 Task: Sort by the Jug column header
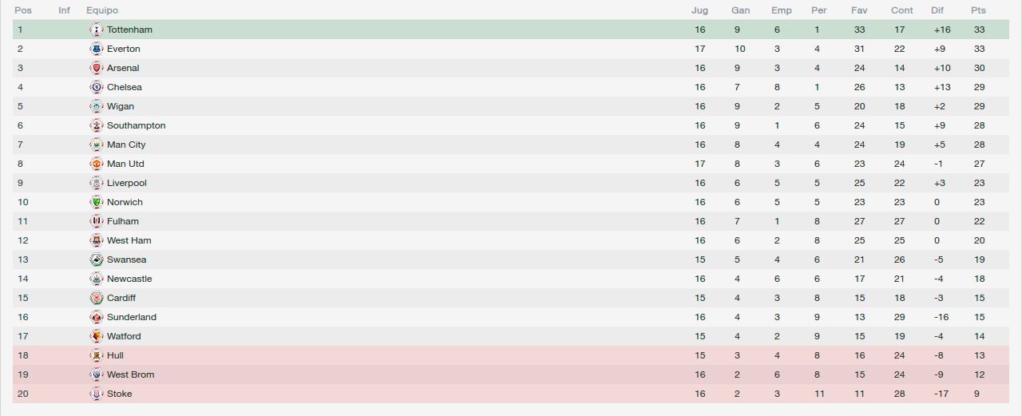pyautogui.click(x=699, y=10)
